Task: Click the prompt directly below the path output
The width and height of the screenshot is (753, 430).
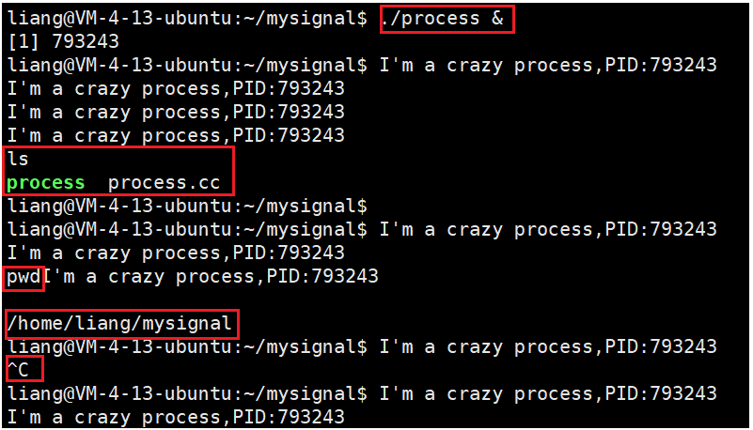Action: click(x=186, y=346)
